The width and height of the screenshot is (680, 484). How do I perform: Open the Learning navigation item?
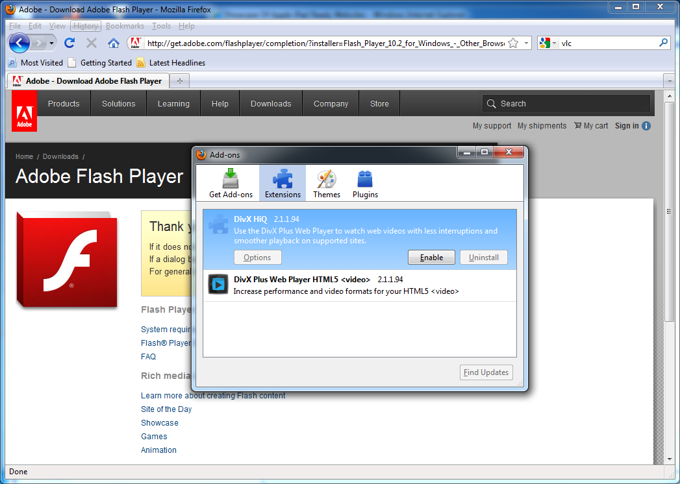click(x=173, y=104)
